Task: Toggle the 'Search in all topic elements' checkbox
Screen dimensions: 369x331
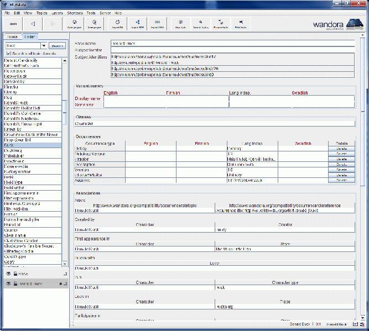Action: click(x=8, y=53)
